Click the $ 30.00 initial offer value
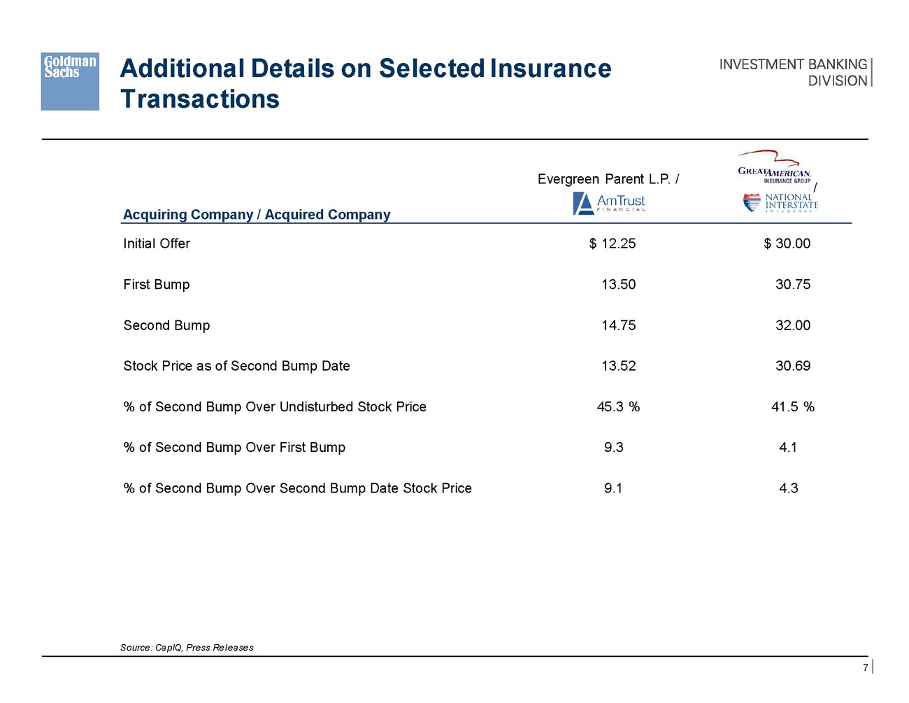This screenshot has height=703, width=909. click(x=787, y=243)
